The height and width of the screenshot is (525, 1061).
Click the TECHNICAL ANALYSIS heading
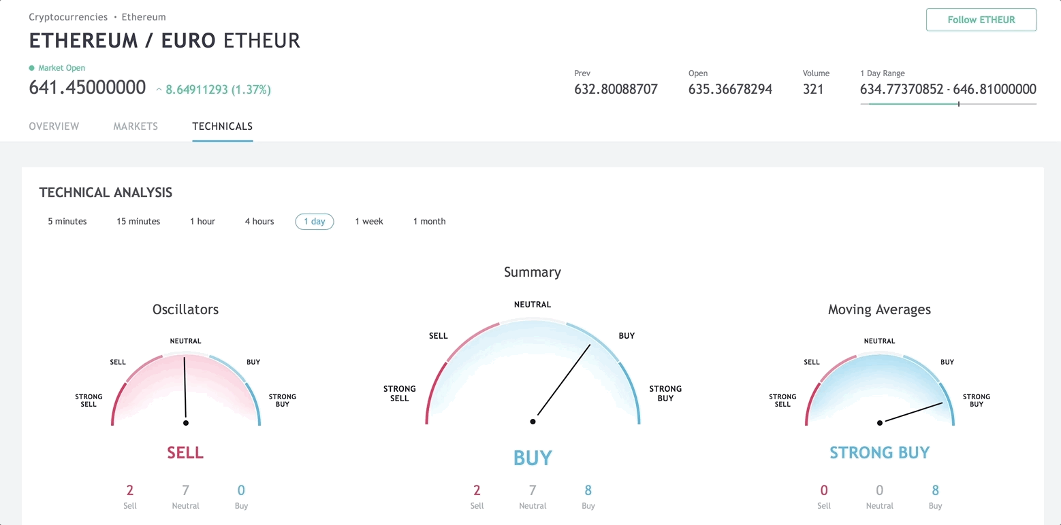[x=106, y=192]
